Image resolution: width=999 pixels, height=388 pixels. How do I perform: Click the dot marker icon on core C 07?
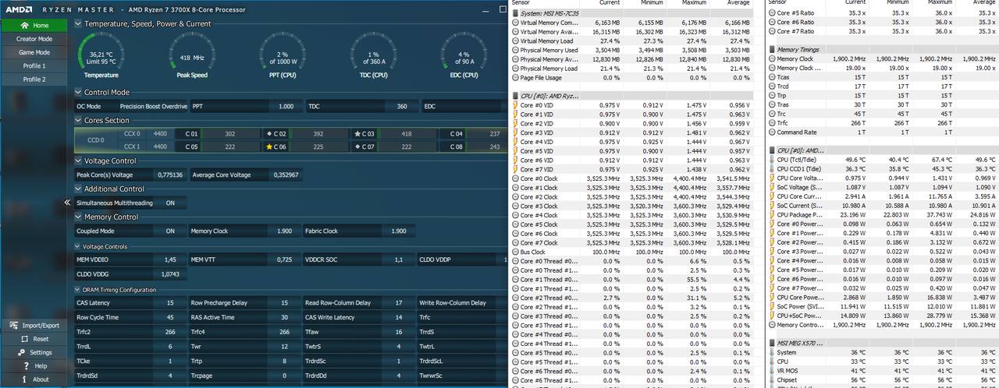tap(357, 146)
